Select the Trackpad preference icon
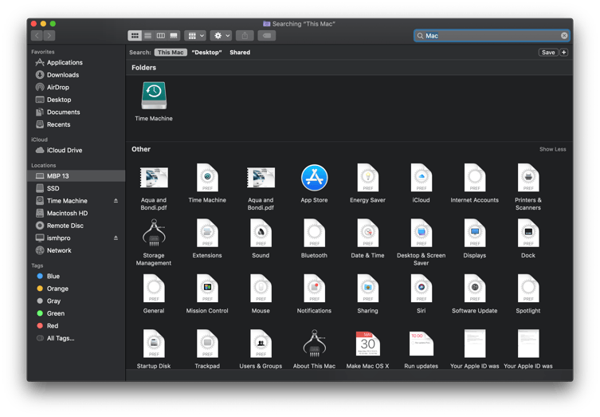 [207, 344]
